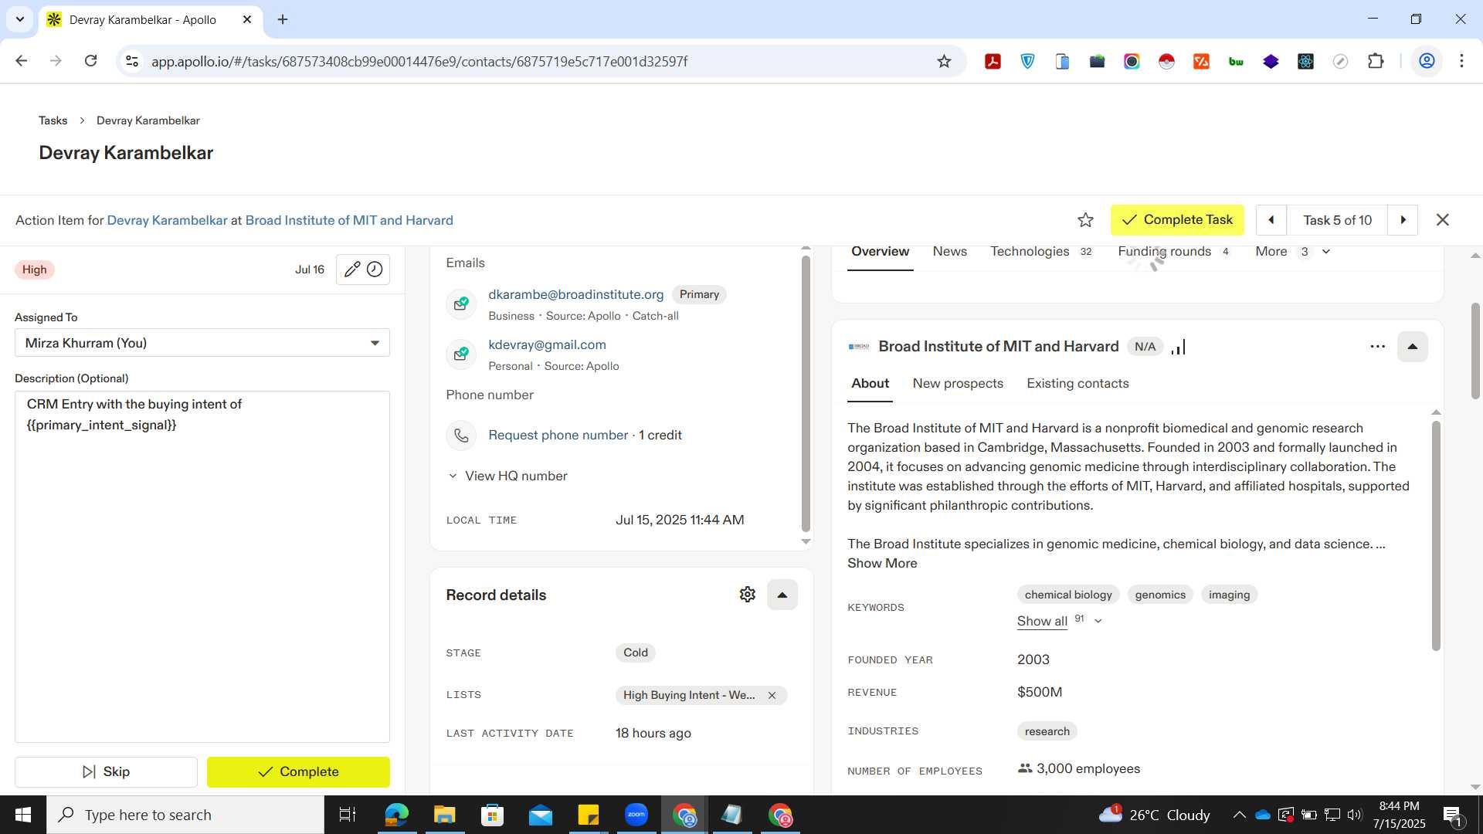
Task: Click the Windows search box
Action: pyautogui.click(x=185, y=815)
